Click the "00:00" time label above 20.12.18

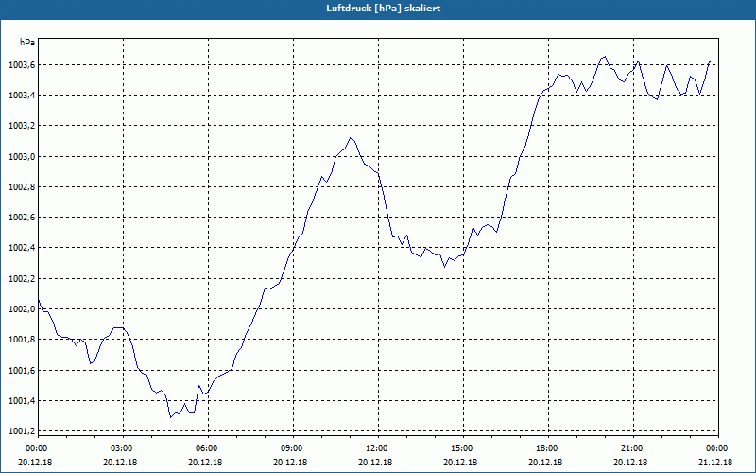tap(36, 448)
